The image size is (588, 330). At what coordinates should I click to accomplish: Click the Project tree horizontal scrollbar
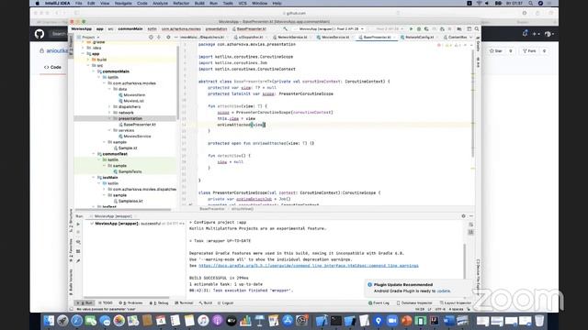123,210
